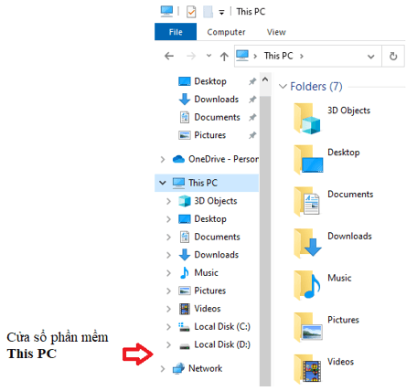
Task: Select Network in the navigation pane
Action: coord(198,368)
